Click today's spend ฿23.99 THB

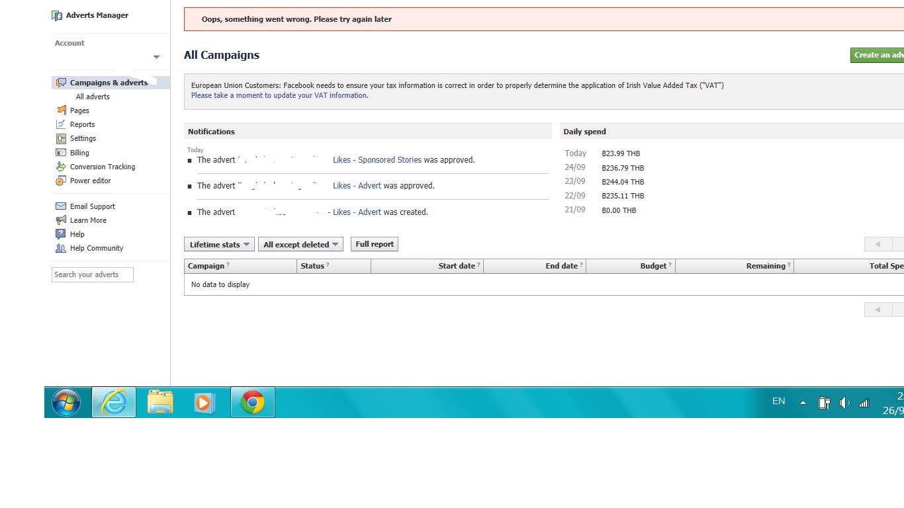coord(621,153)
